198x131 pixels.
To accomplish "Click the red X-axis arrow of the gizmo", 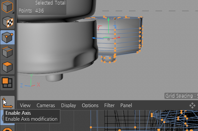I will click(119, 37).
